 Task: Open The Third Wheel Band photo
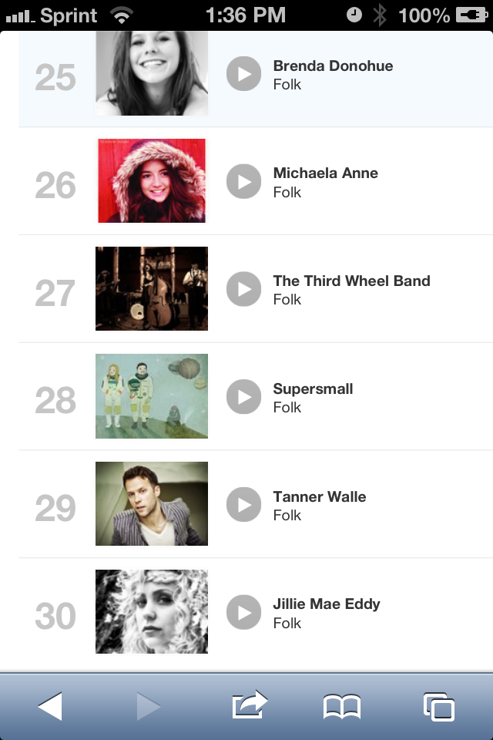[x=152, y=289]
